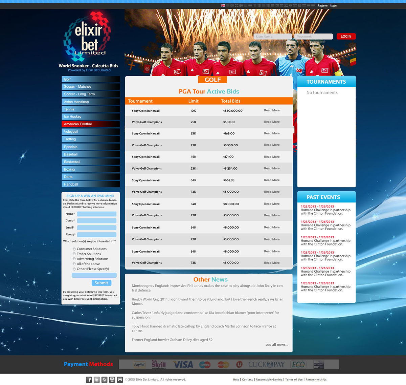406x385 pixels.
Task: Open the Voleyball category
Action: 91,132
